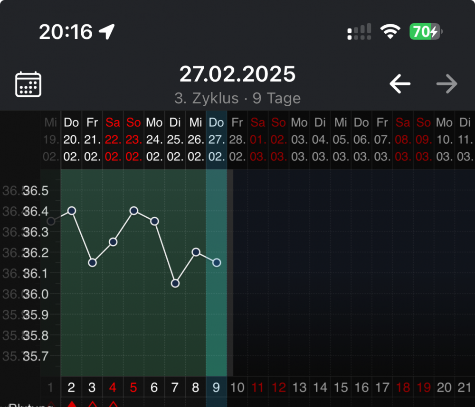Select Friday 07.03. column header
This screenshot has height=407, width=475.
pyautogui.click(x=382, y=139)
